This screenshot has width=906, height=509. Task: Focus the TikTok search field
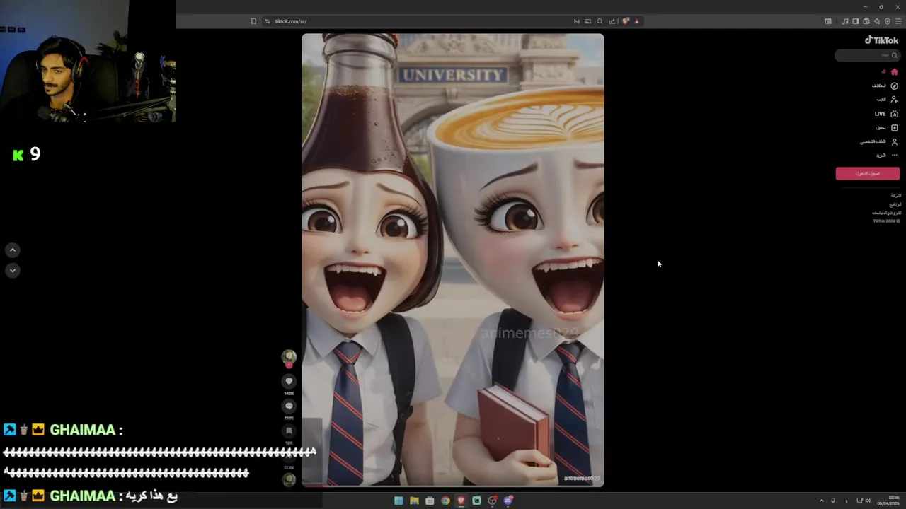pyautogui.click(x=867, y=55)
